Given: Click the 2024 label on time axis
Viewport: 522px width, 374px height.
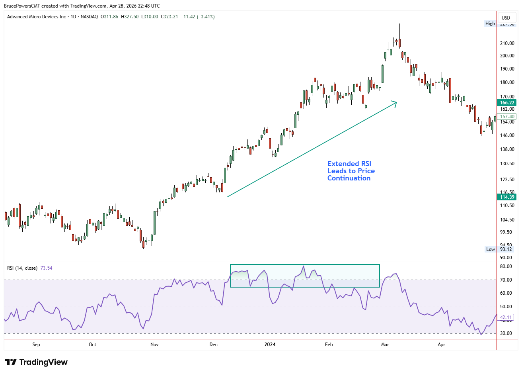Looking at the screenshot, I should pos(270,345).
